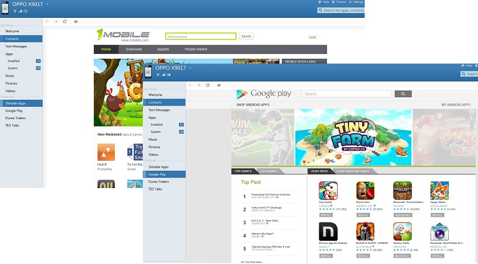Click the SHOP ANDROID APPS link
This screenshot has height=264, width=478.
coord(253,104)
